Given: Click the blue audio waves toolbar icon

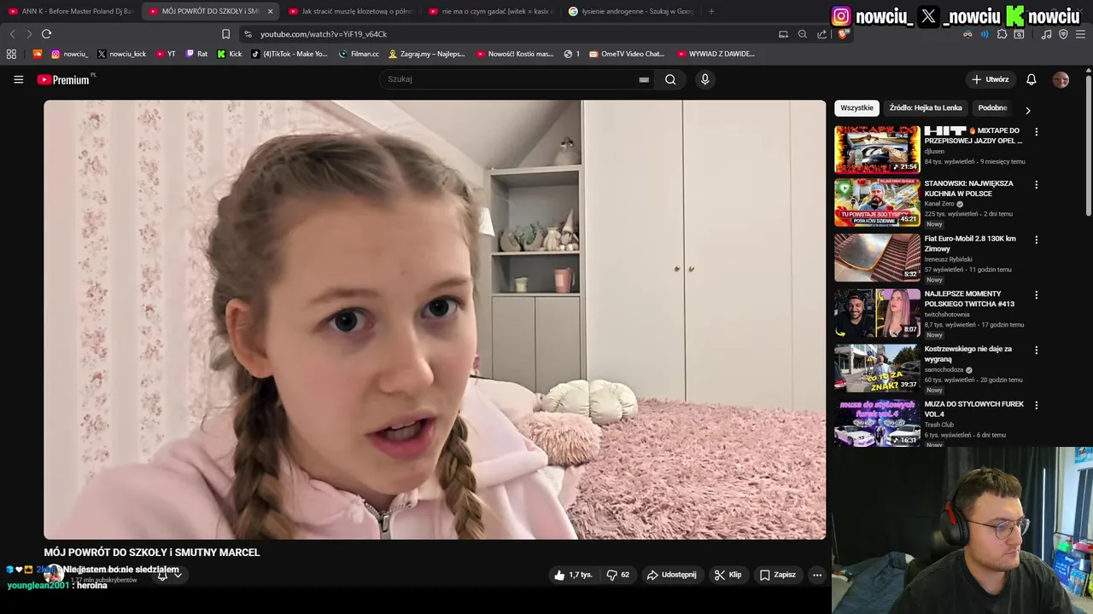Looking at the screenshot, I should coord(984,34).
